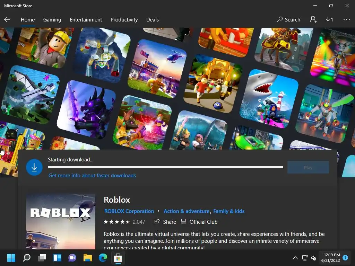Open Task View on the taskbar

42,258
